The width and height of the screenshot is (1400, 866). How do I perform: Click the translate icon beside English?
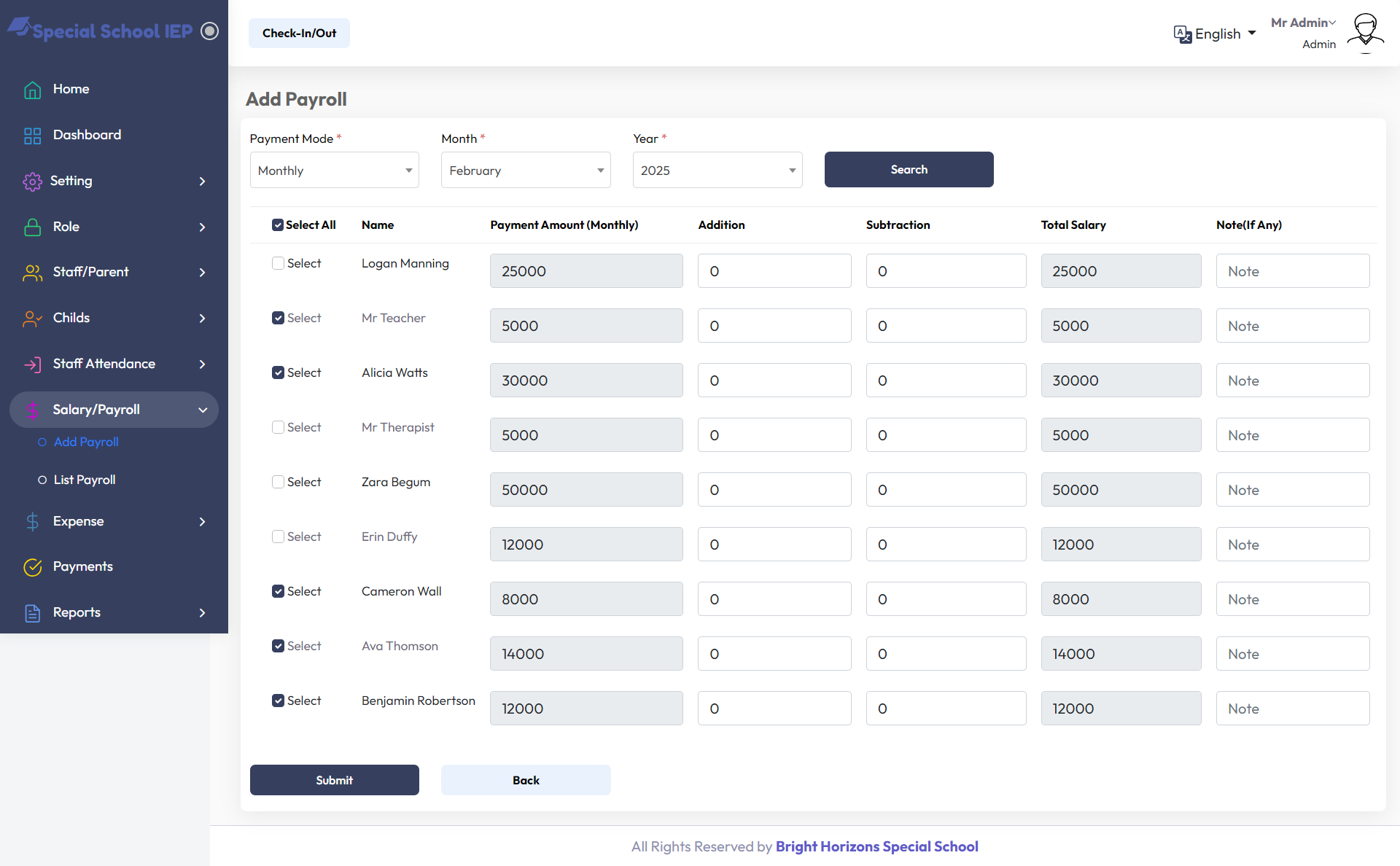click(x=1183, y=34)
